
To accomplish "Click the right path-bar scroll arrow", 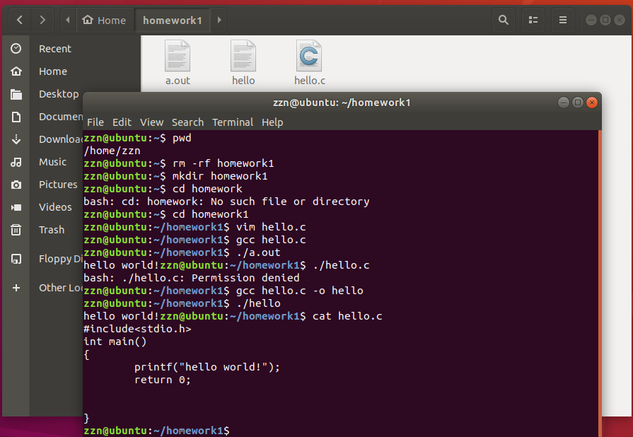I will click(x=219, y=20).
